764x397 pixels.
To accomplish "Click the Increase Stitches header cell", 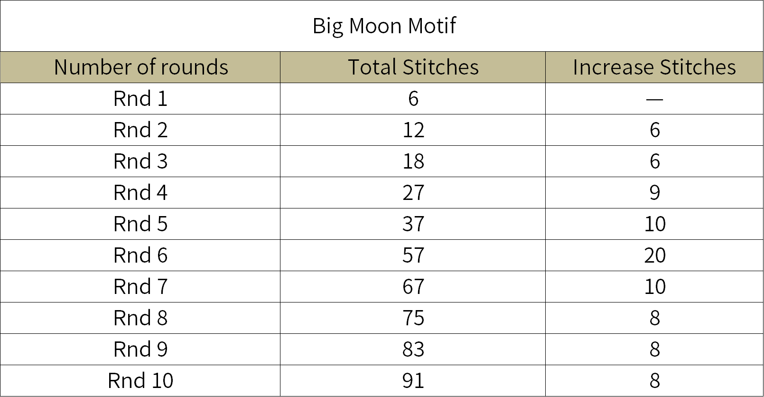I will (x=654, y=67).
